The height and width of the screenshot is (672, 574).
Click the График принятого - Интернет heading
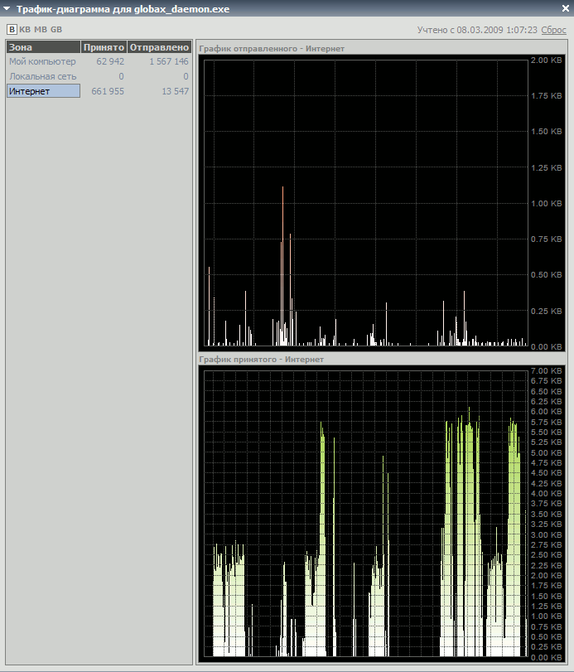click(x=261, y=360)
